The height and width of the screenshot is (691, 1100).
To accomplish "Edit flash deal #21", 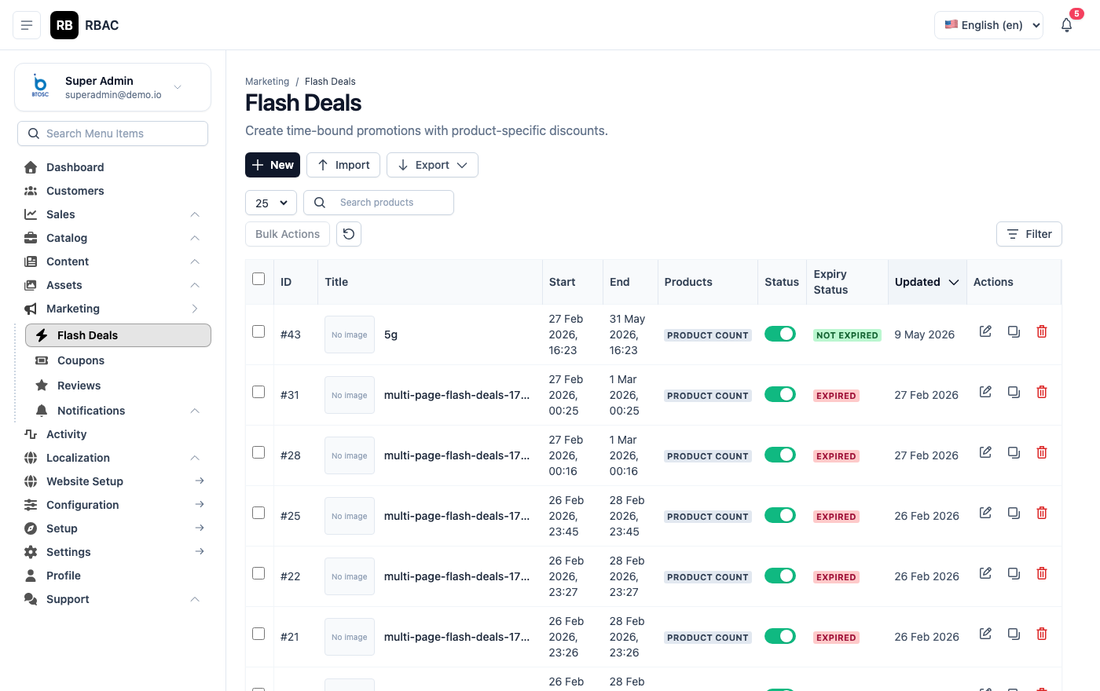I will pyautogui.click(x=985, y=634).
